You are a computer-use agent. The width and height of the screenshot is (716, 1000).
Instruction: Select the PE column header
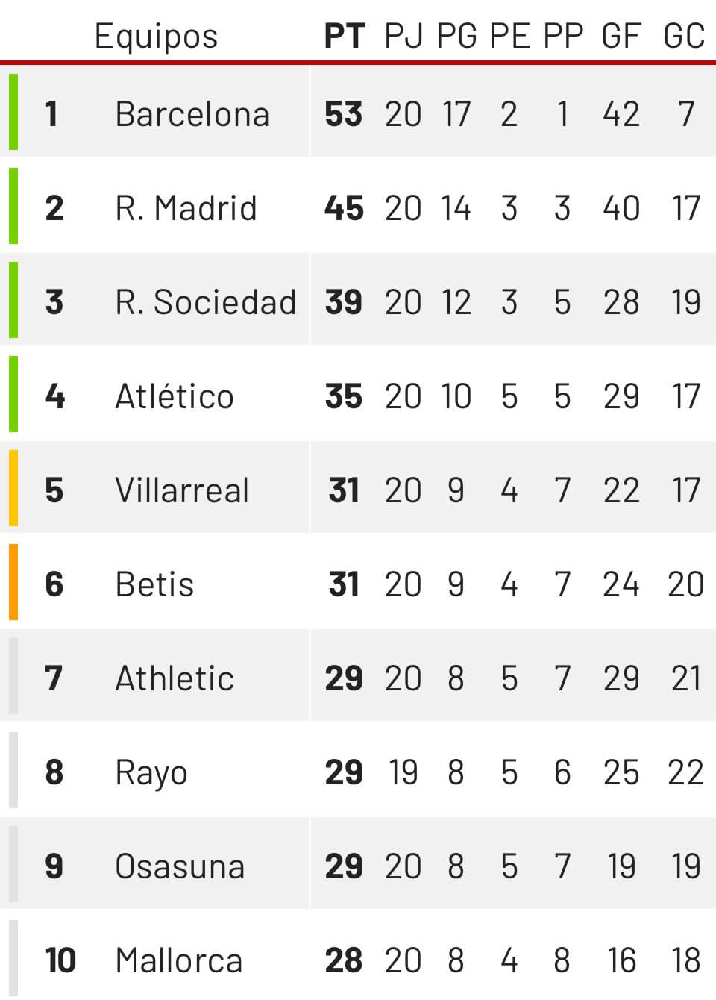coord(509,36)
